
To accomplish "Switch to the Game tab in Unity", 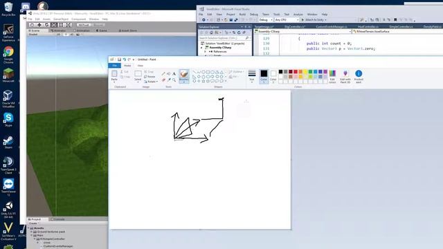I will (x=102, y=30).
